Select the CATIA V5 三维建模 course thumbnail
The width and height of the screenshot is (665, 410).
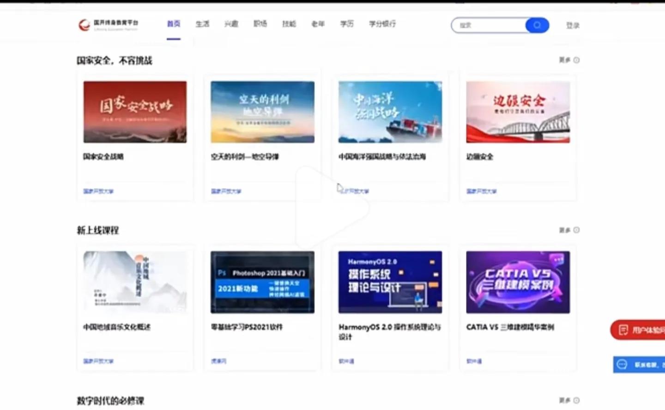click(x=518, y=282)
